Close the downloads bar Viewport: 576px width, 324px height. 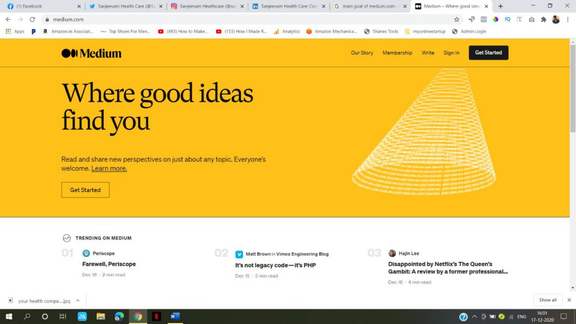point(569,300)
